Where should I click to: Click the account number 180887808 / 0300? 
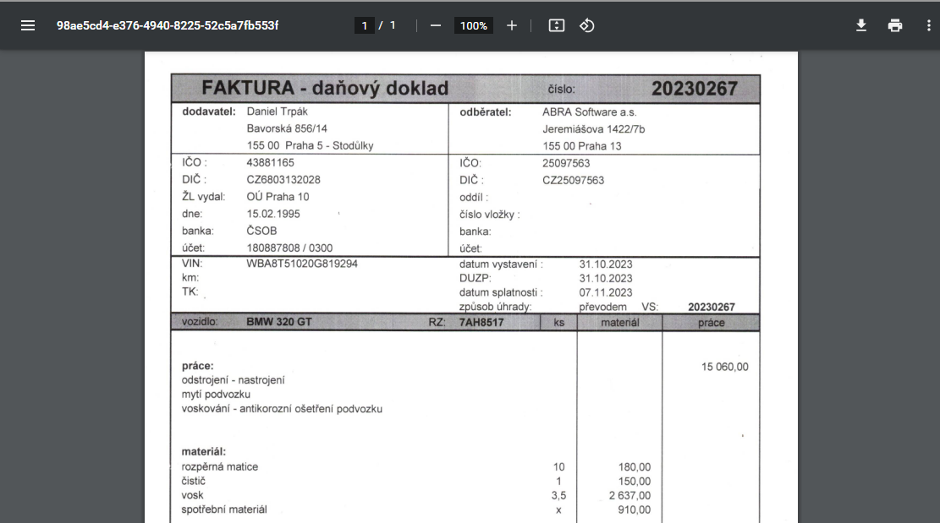(x=289, y=248)
